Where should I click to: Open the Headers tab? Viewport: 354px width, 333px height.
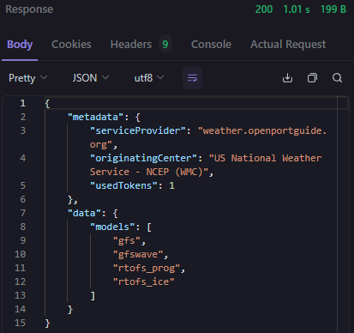pyautogui.click(x=131, y=45)
